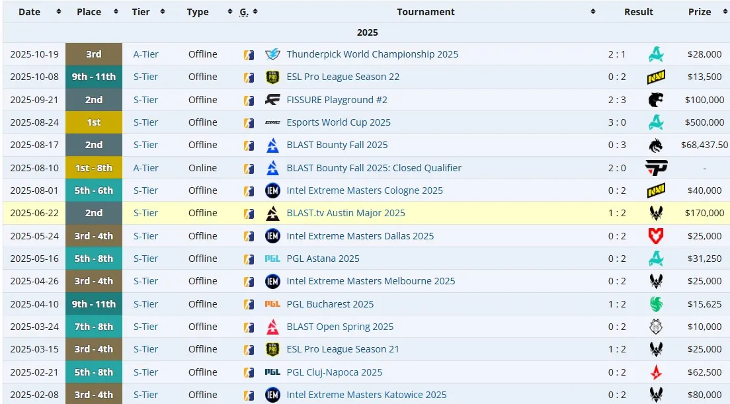This screenshot has width=730, height=404.
Task: Click the 2025 year header row
Action: [x=367, y=32]
